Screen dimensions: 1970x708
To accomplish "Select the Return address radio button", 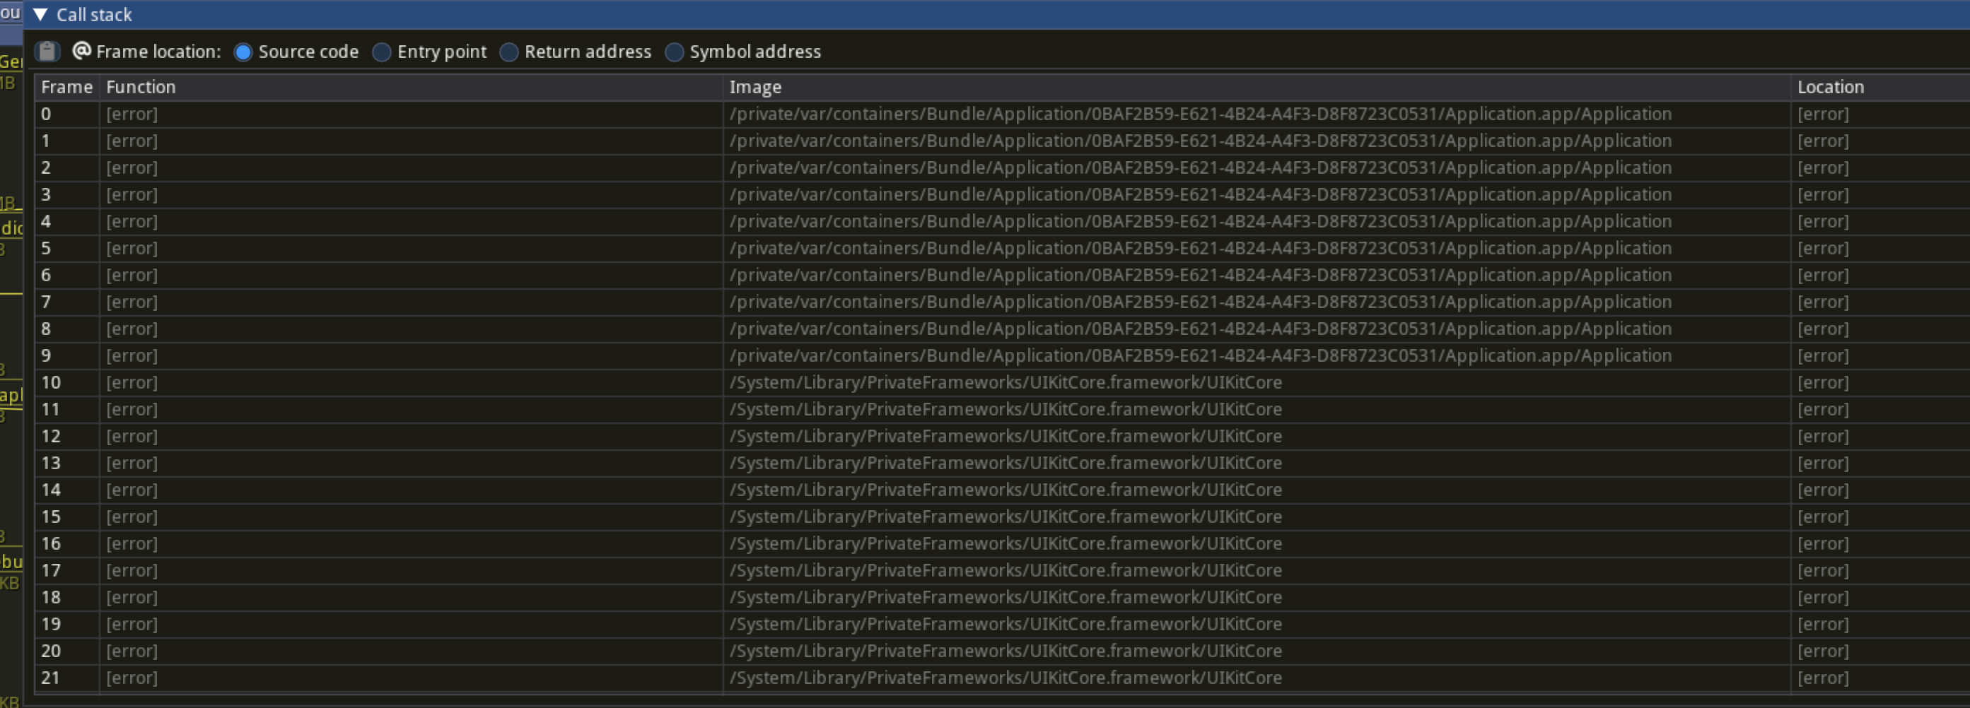I will pyautogui.click(x=509, y=52).
